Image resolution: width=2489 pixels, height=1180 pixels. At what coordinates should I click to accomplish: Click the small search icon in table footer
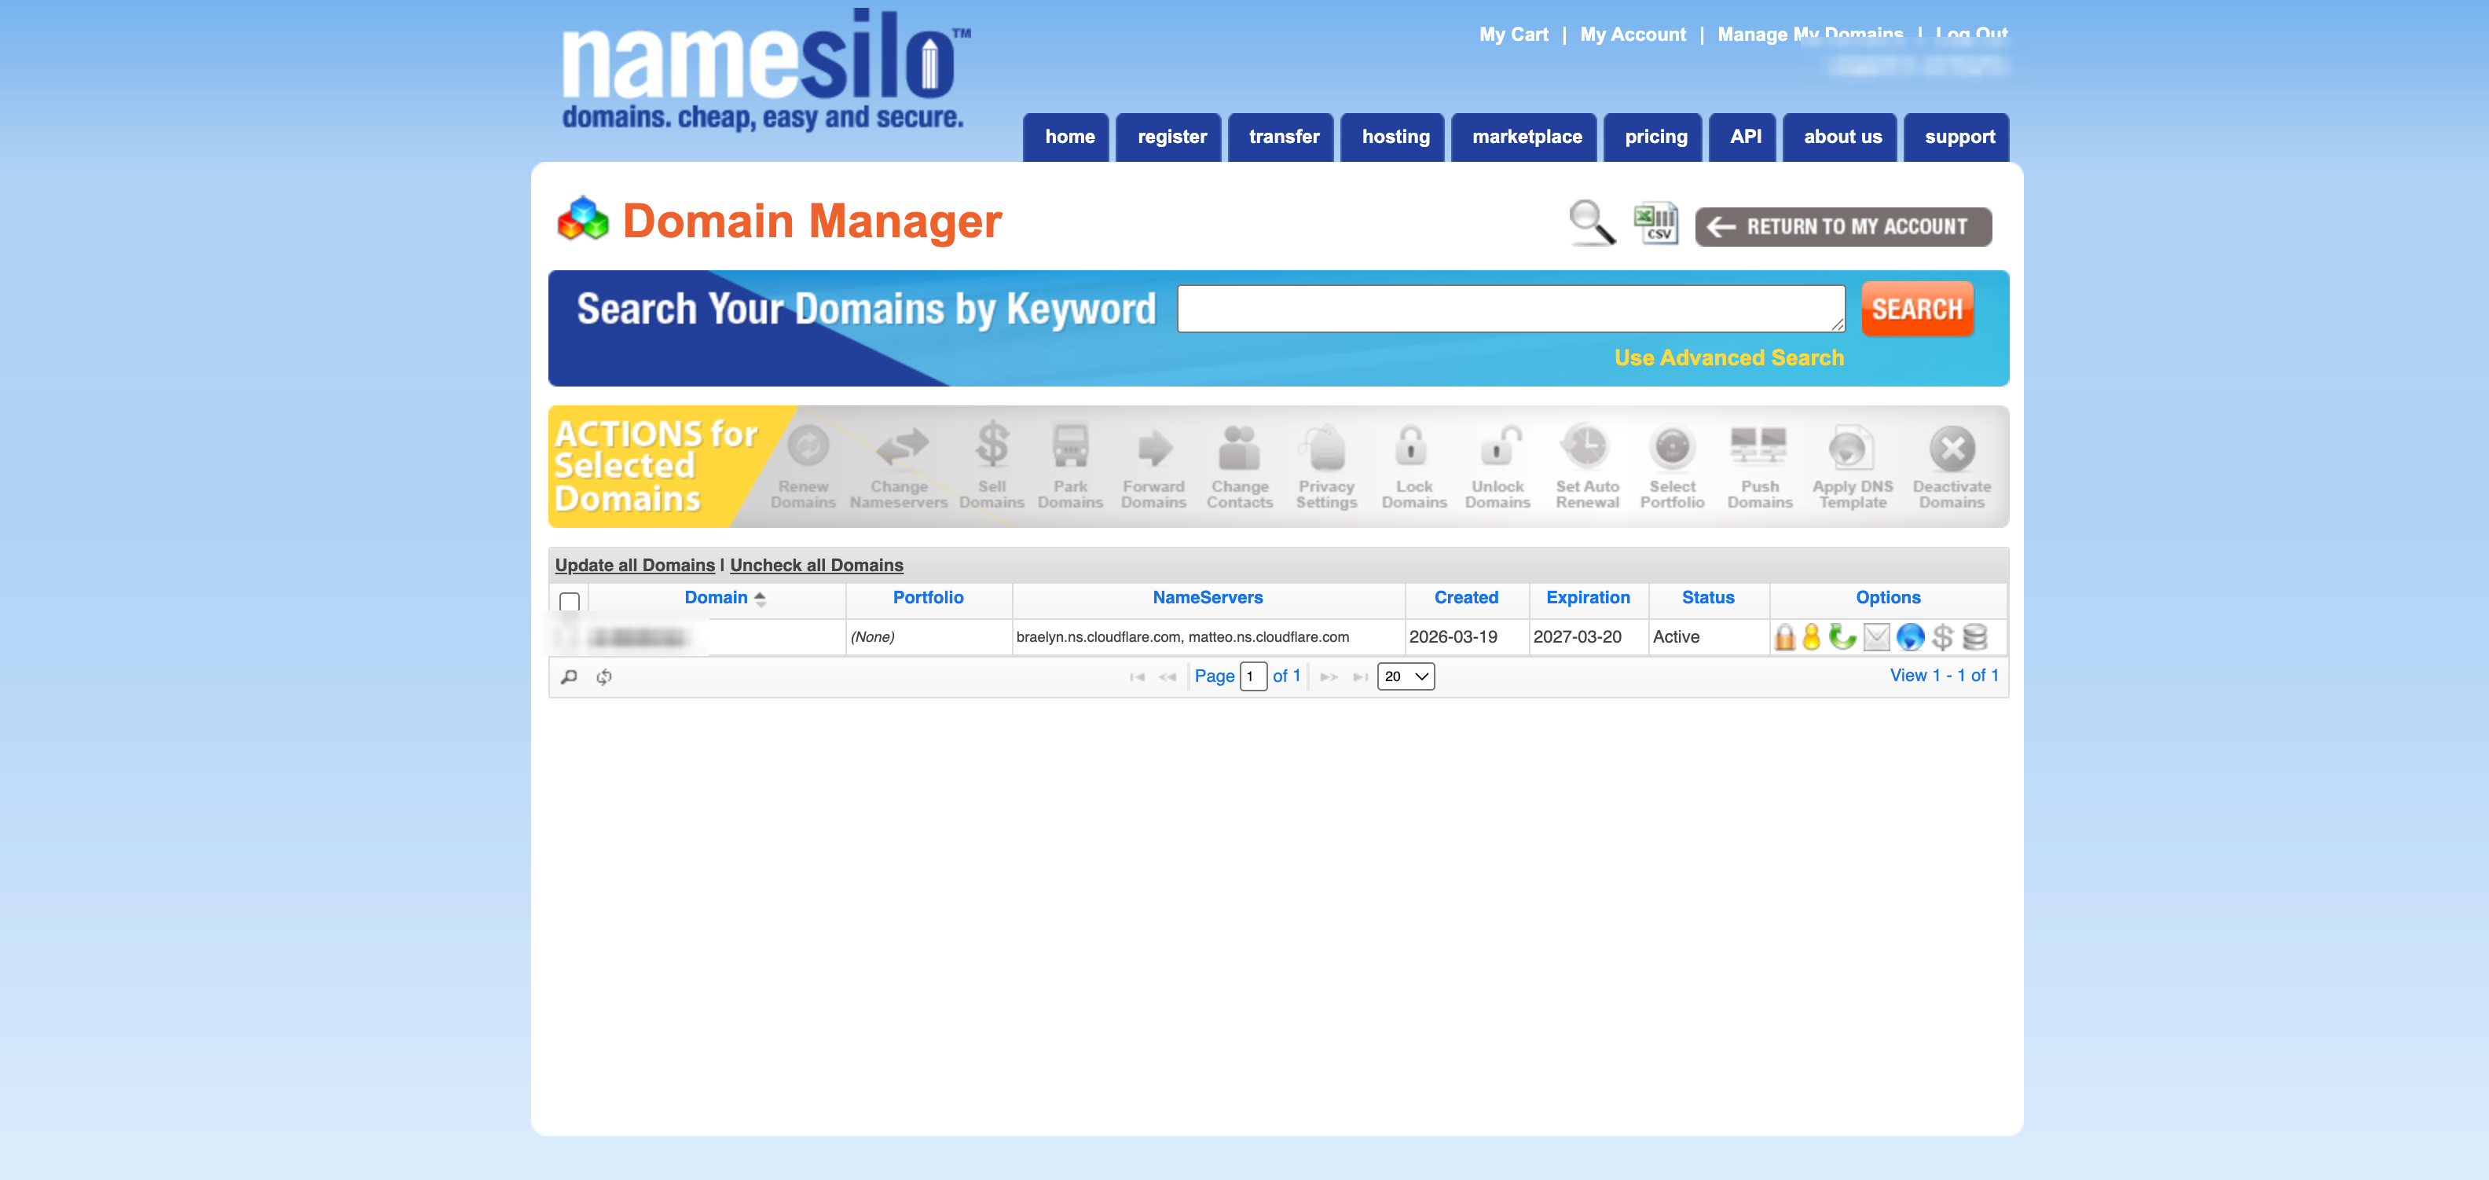pos(569,676)
